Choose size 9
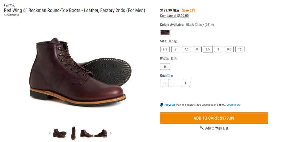The height and width of the screenshot is (142, 283). click(x=218, y=49)
